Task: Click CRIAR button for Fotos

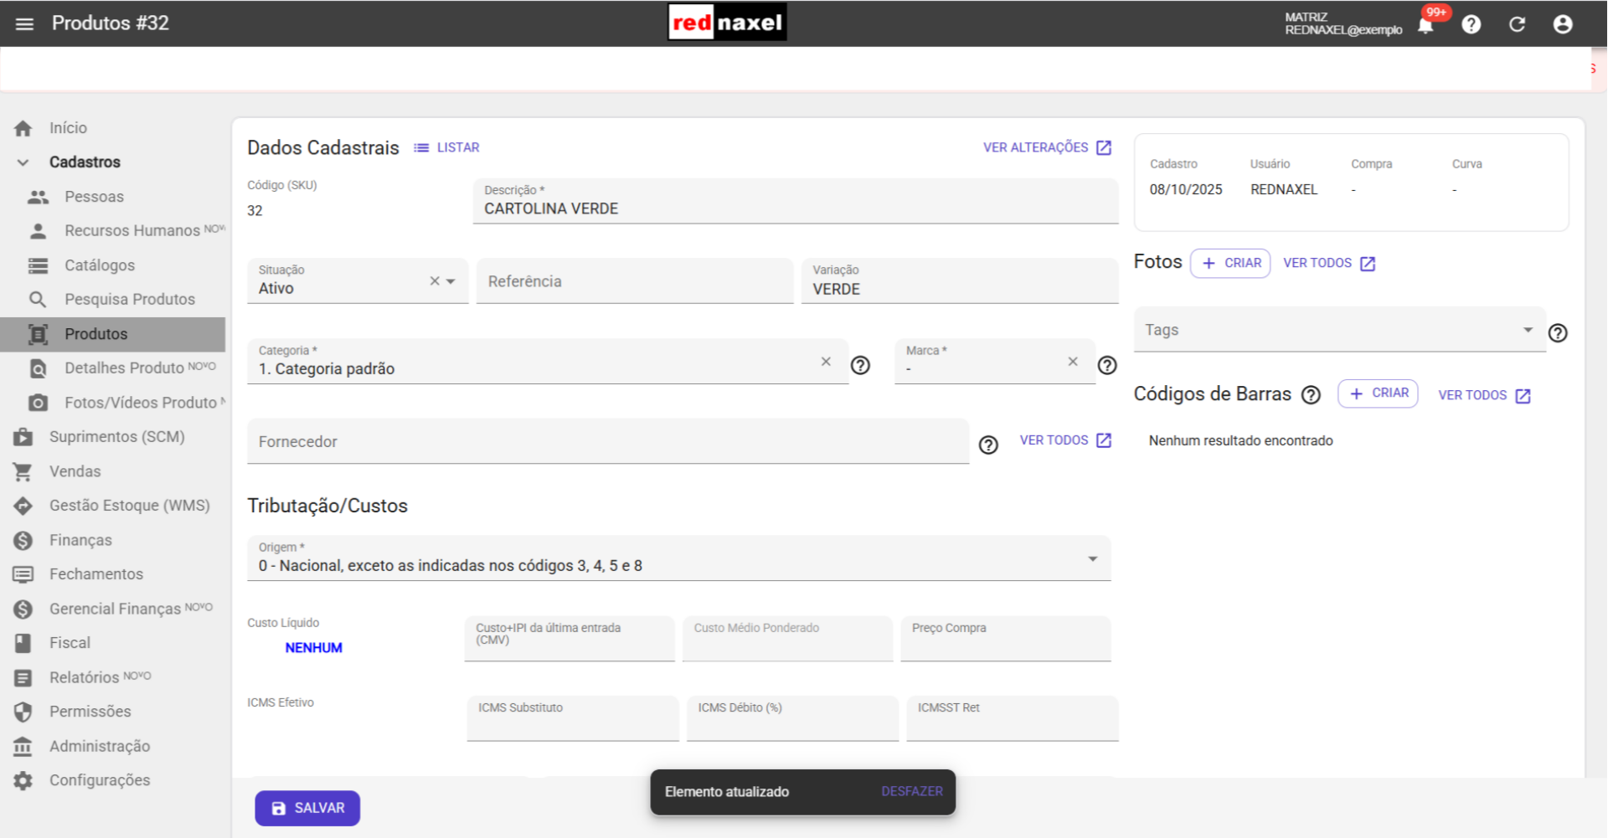Action: (x=1230, y=263)
